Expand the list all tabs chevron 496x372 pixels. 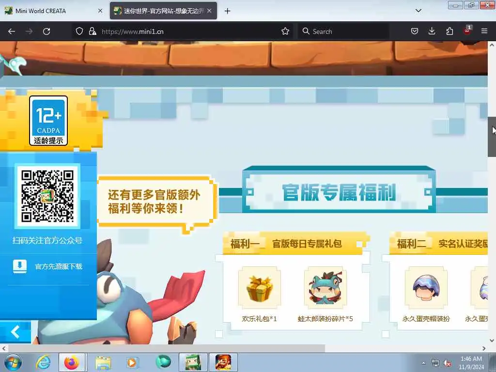point(418,11)
